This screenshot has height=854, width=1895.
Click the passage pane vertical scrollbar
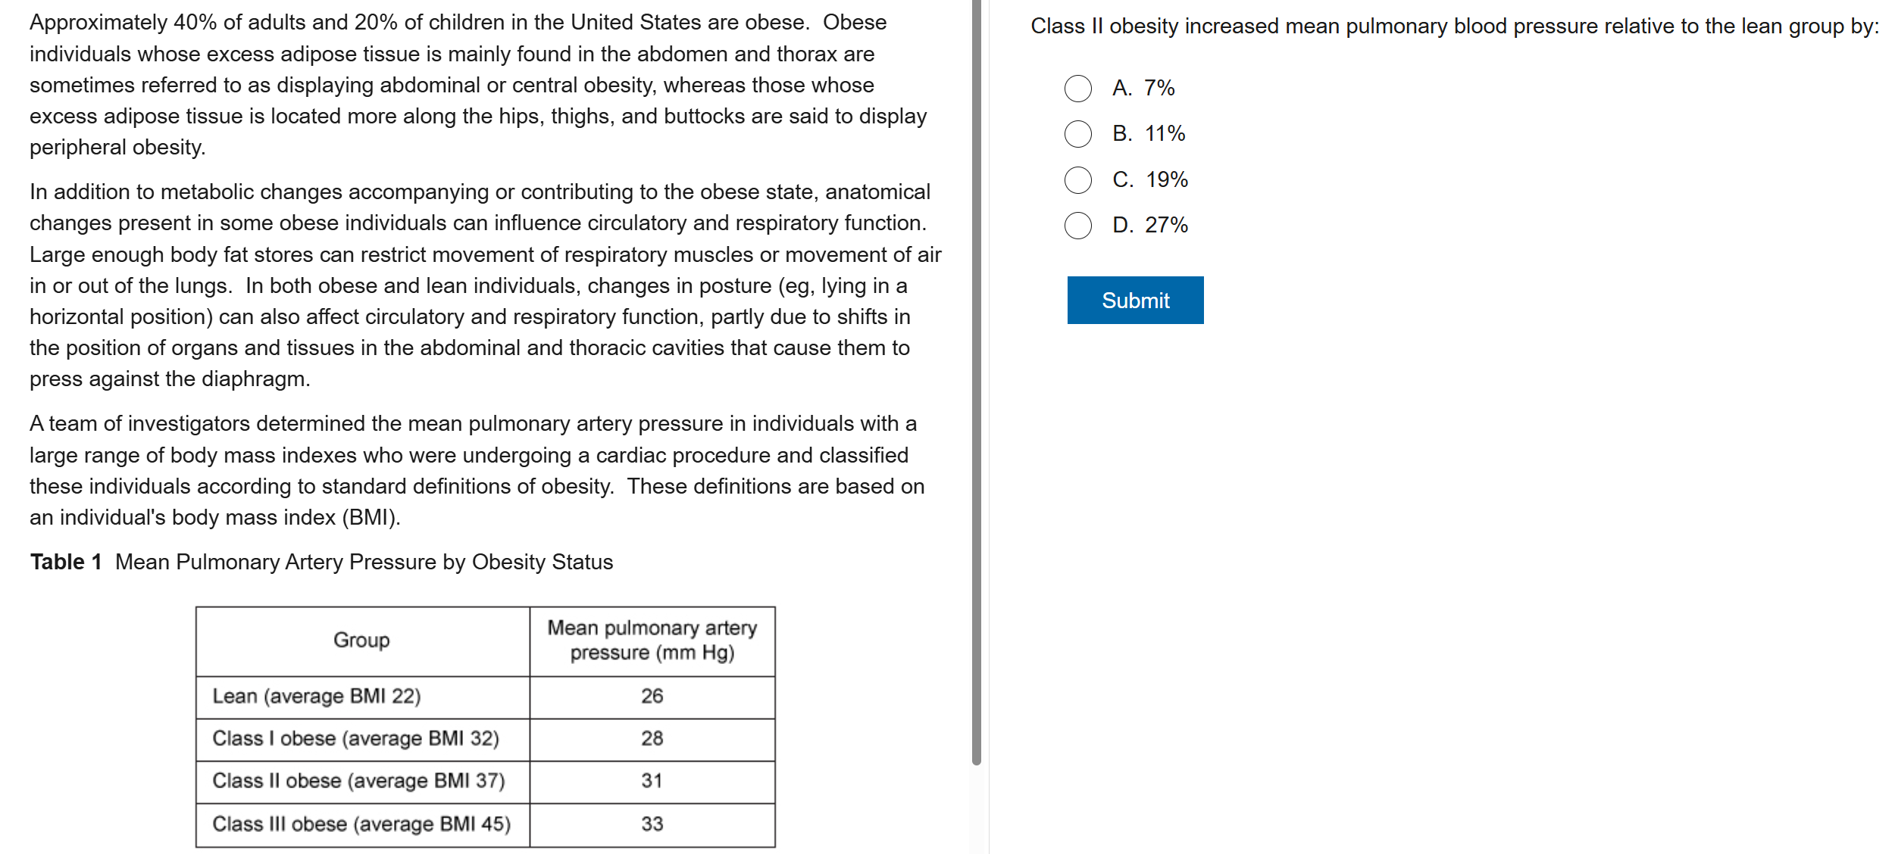click(976, 379)
